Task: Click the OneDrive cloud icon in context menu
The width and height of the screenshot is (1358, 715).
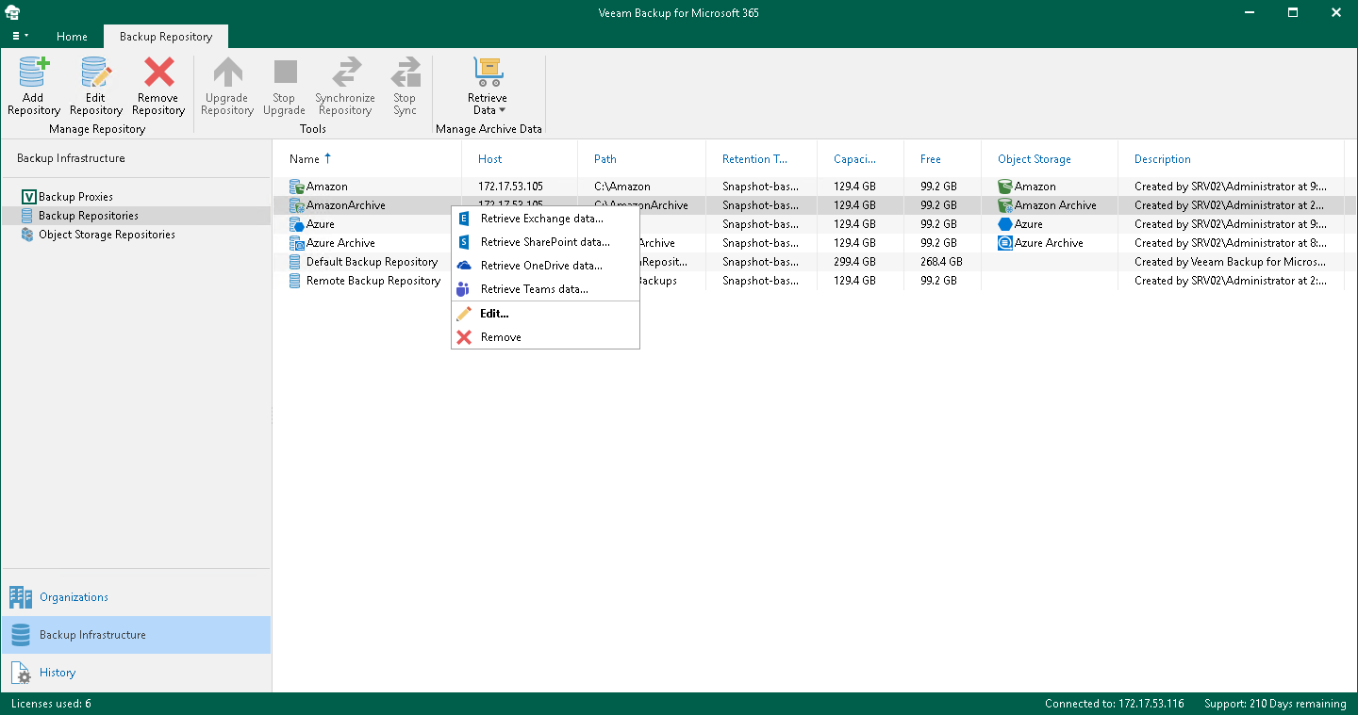Action: point(464,266)
